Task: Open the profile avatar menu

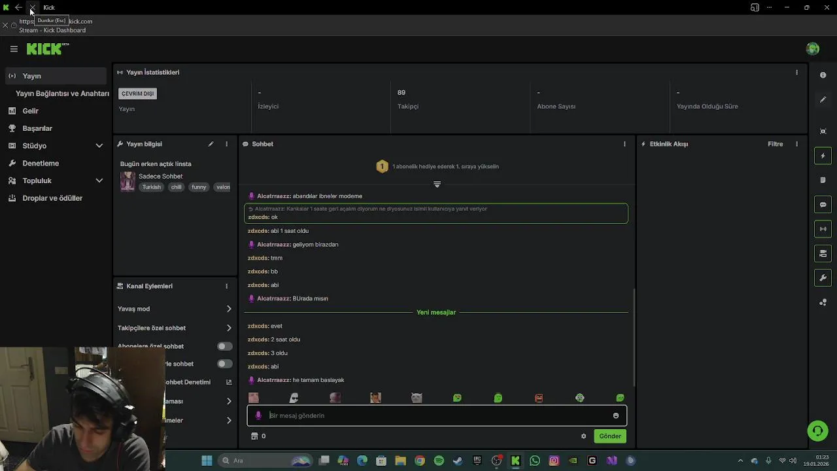Action: click(x=813, y=49)
